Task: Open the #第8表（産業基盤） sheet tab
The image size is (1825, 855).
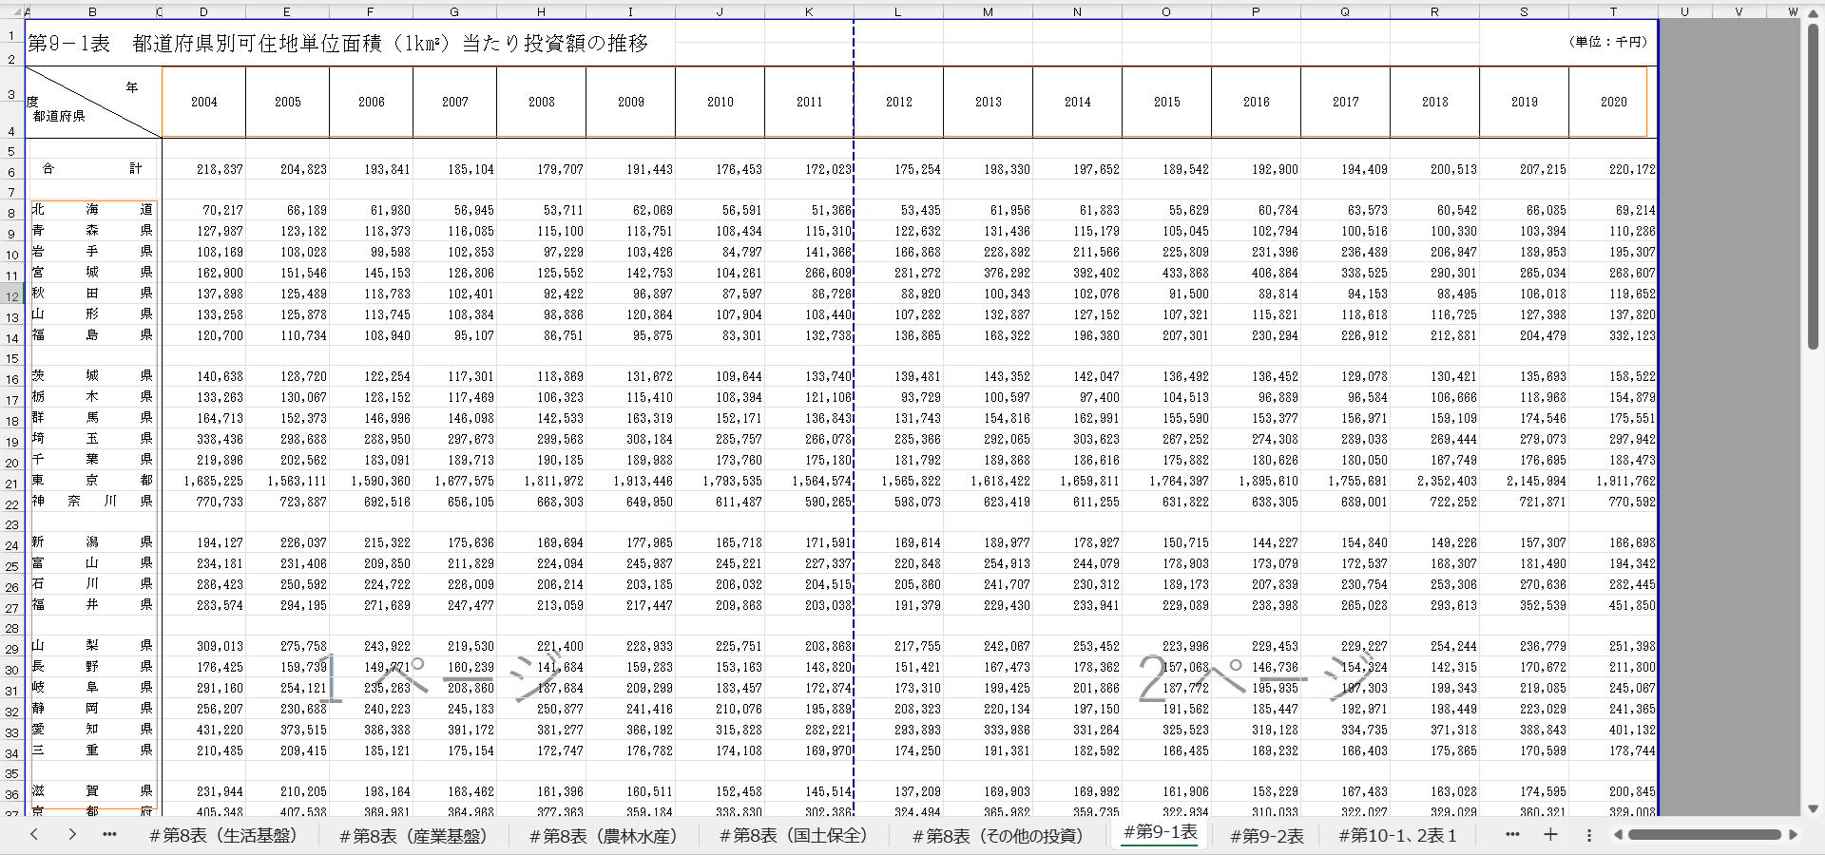Action: (413, 835)
